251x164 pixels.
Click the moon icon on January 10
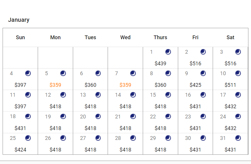[238, 73]
